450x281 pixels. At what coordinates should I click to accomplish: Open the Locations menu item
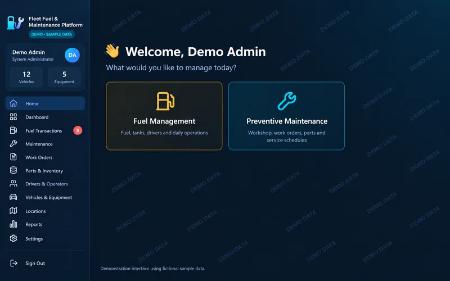pyautogui.click(x=45, y=211)
